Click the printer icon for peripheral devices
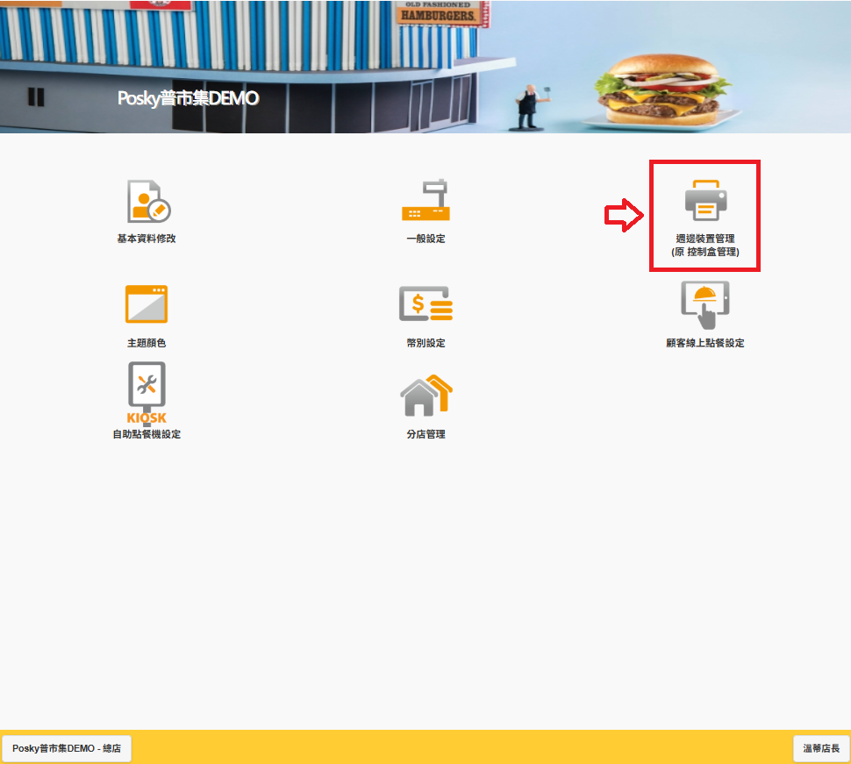Screen dimensions: 851x764 [x=705, y=202]
